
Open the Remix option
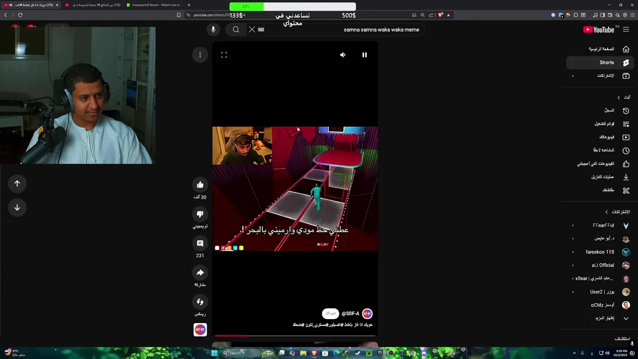point(200,302)
